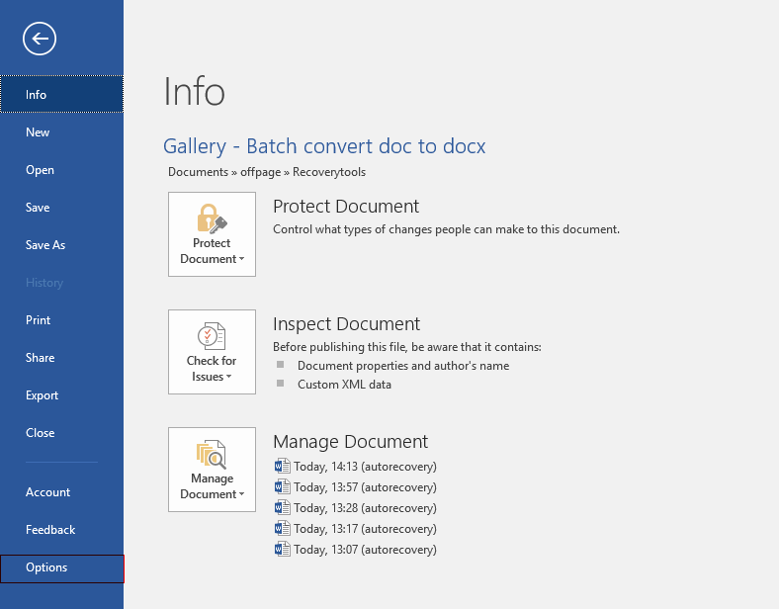The height and width of the screenshot is (609, 779).
Task: Select the Share menu entry
Action: 61,358
